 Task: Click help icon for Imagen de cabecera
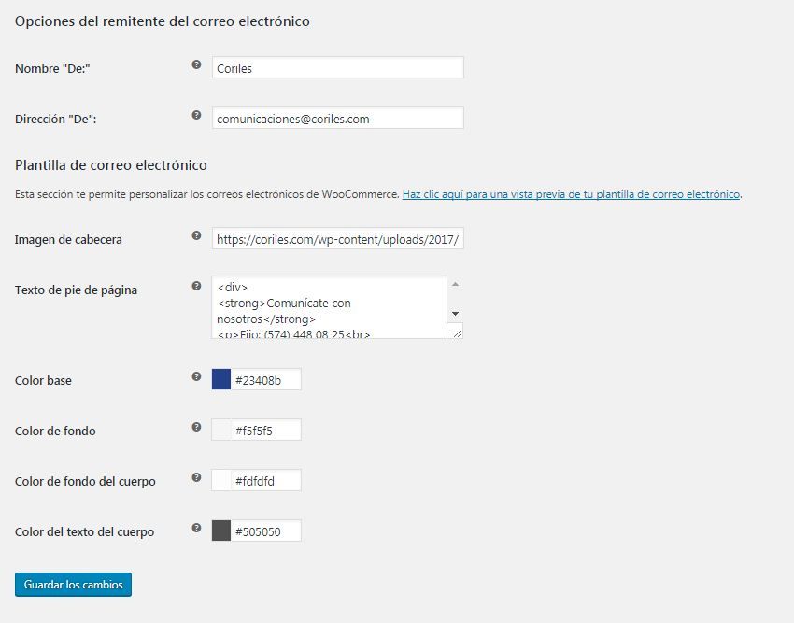point(196,235)
